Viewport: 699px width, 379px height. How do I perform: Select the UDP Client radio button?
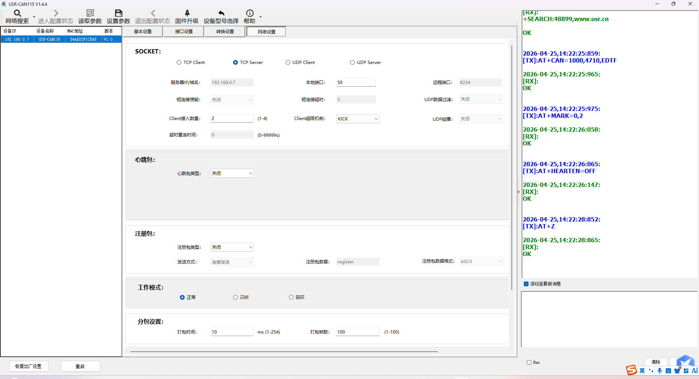[x=288, y=63]
